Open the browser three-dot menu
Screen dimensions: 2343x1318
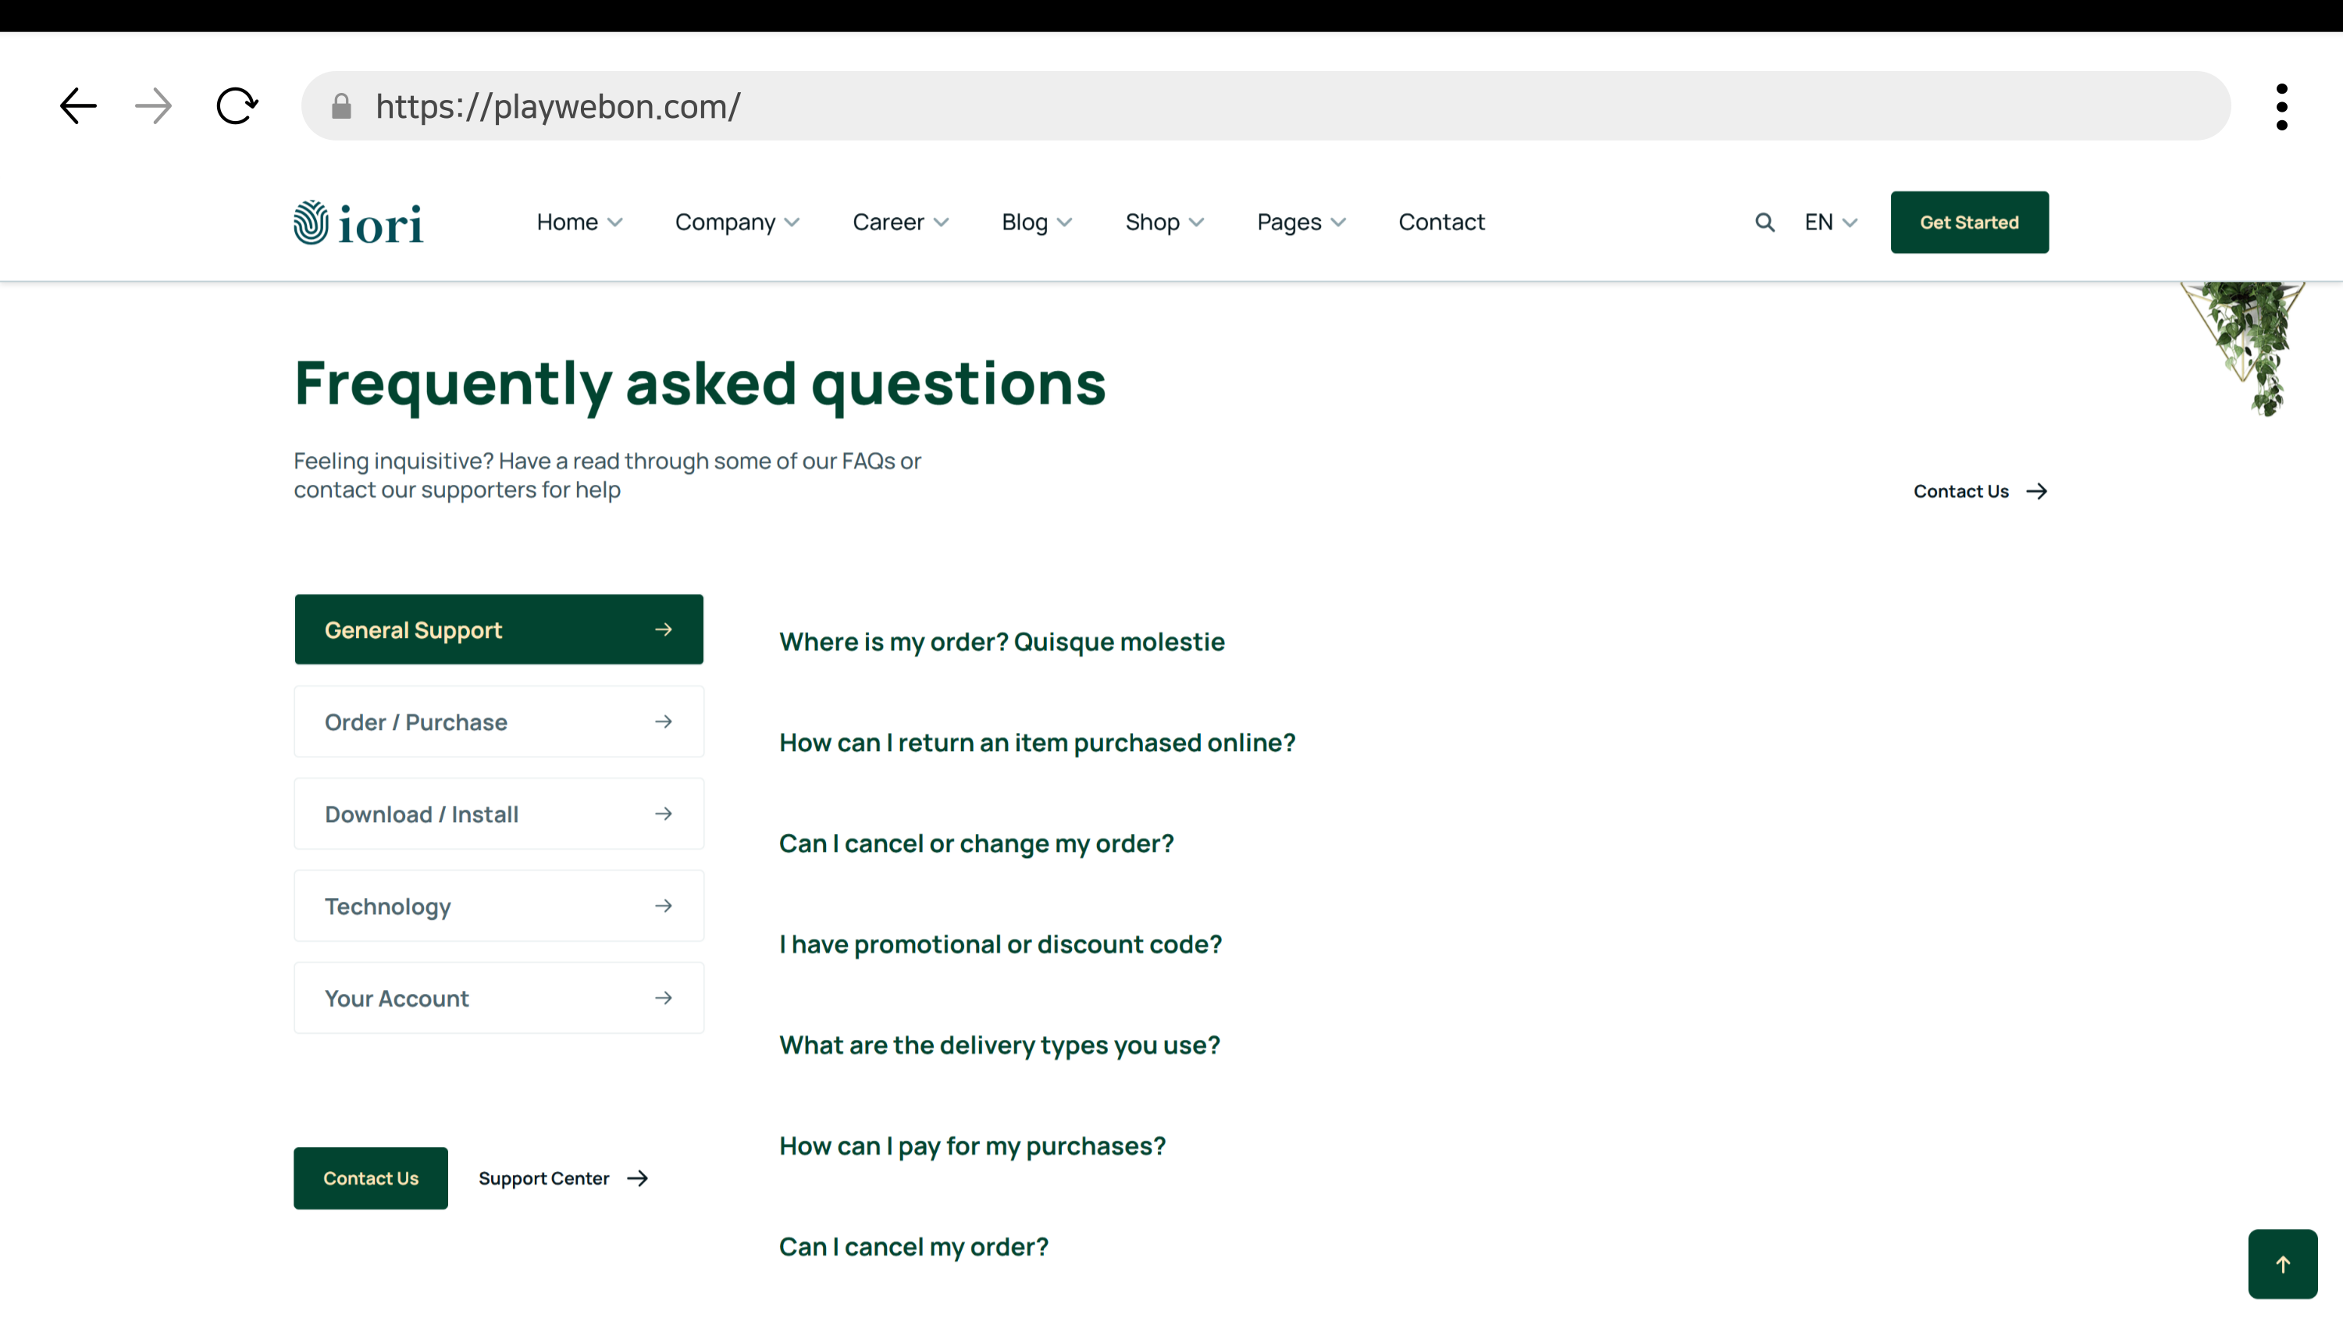[x=2281, y=106]
